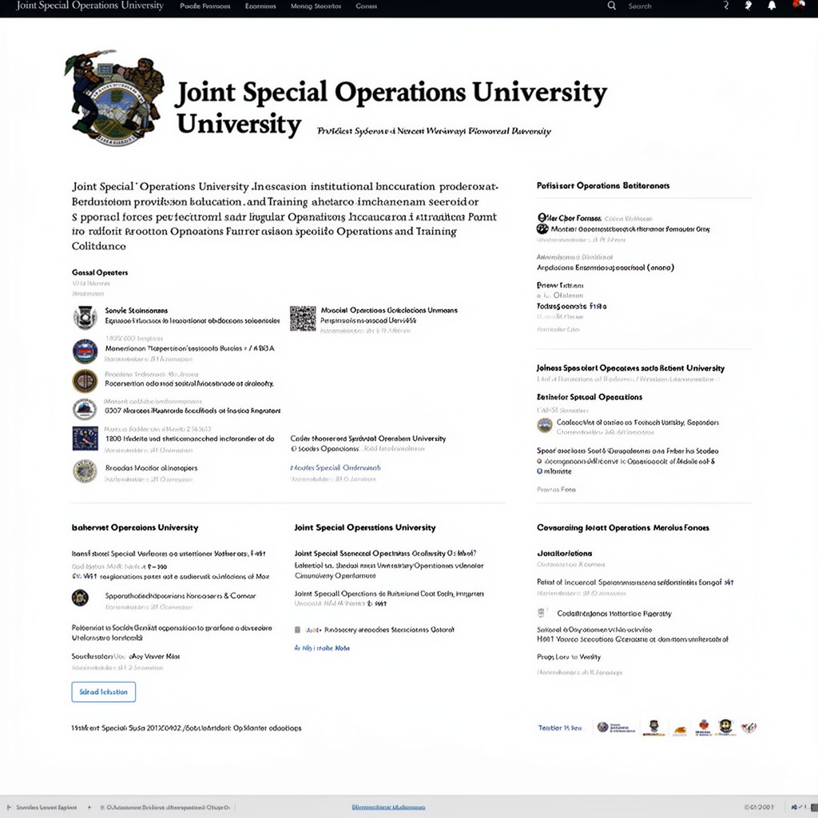Click the shield crest icon in the first list row

coord(85,317)
